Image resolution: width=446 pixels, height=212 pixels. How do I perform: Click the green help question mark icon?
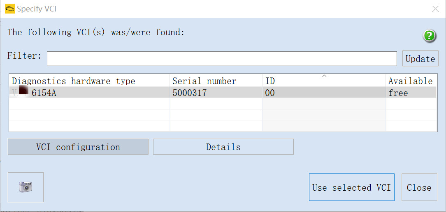tap(430, 36)
